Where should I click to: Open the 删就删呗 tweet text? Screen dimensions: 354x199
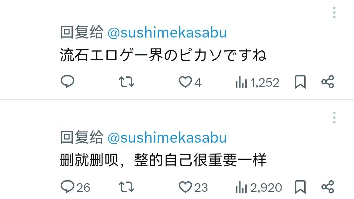click(x=163, y=161)
